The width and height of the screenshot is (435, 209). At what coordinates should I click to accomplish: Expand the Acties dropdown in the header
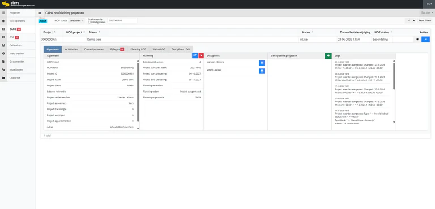427,13
